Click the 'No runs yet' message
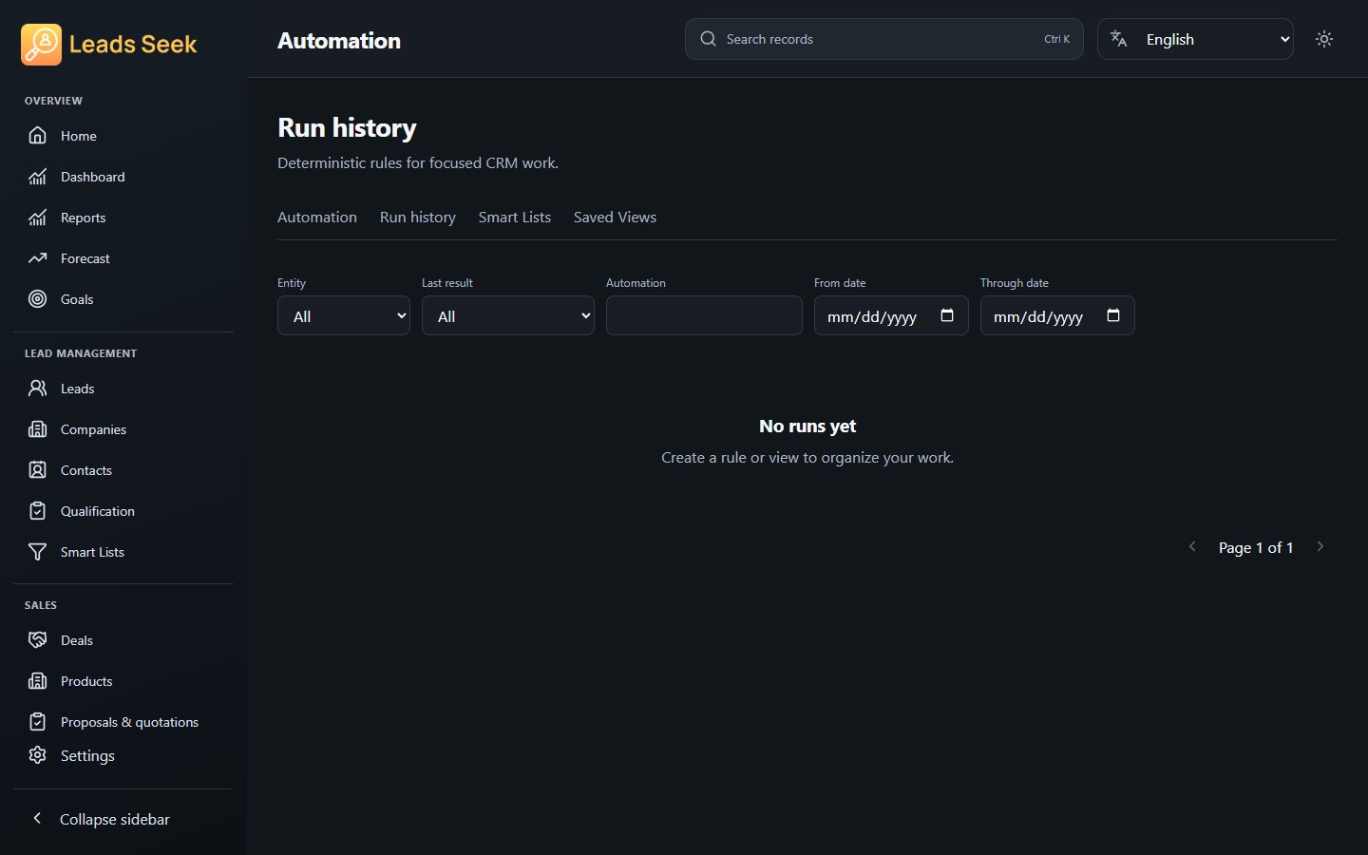 pos(807,427)
